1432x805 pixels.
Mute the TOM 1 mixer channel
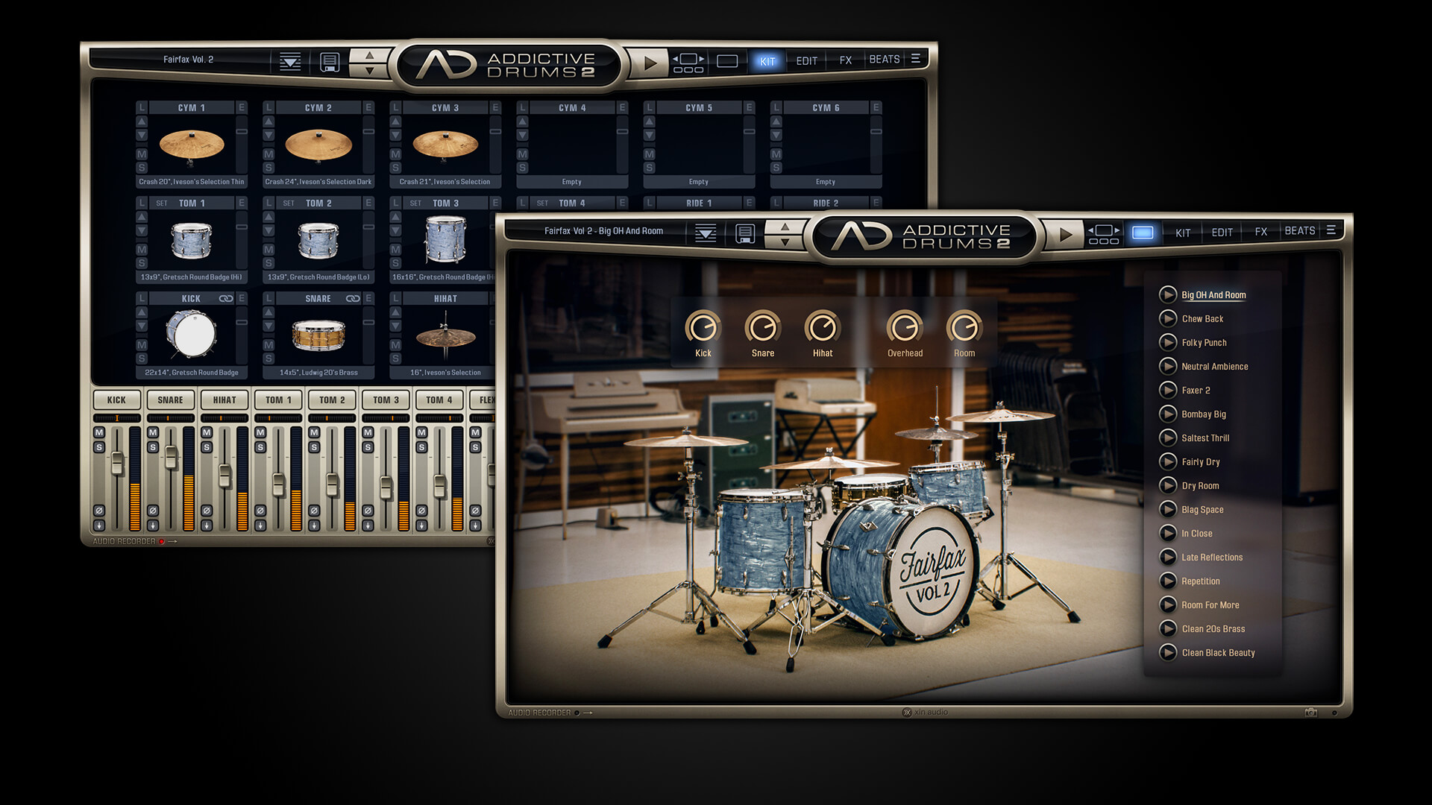260,432
